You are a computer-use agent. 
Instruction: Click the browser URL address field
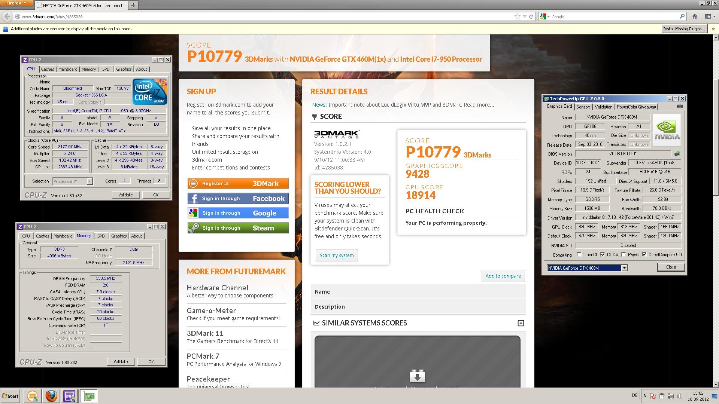coord(262,16)
